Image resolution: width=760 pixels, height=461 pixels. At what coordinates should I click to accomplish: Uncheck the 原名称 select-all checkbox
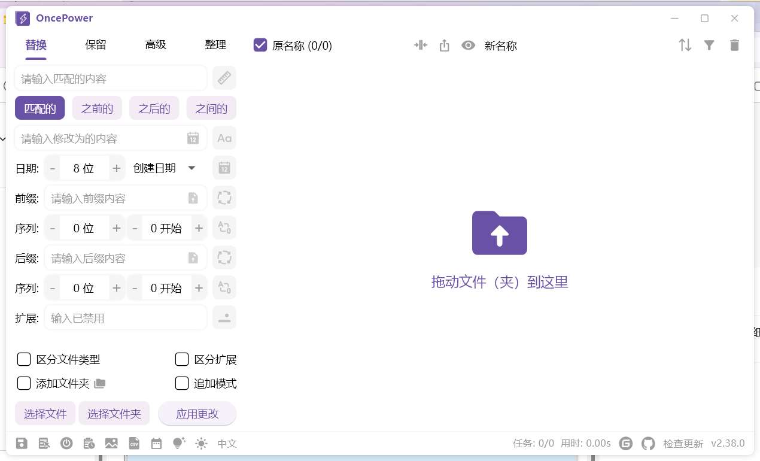pyautogui.click(x=260, y=46)
